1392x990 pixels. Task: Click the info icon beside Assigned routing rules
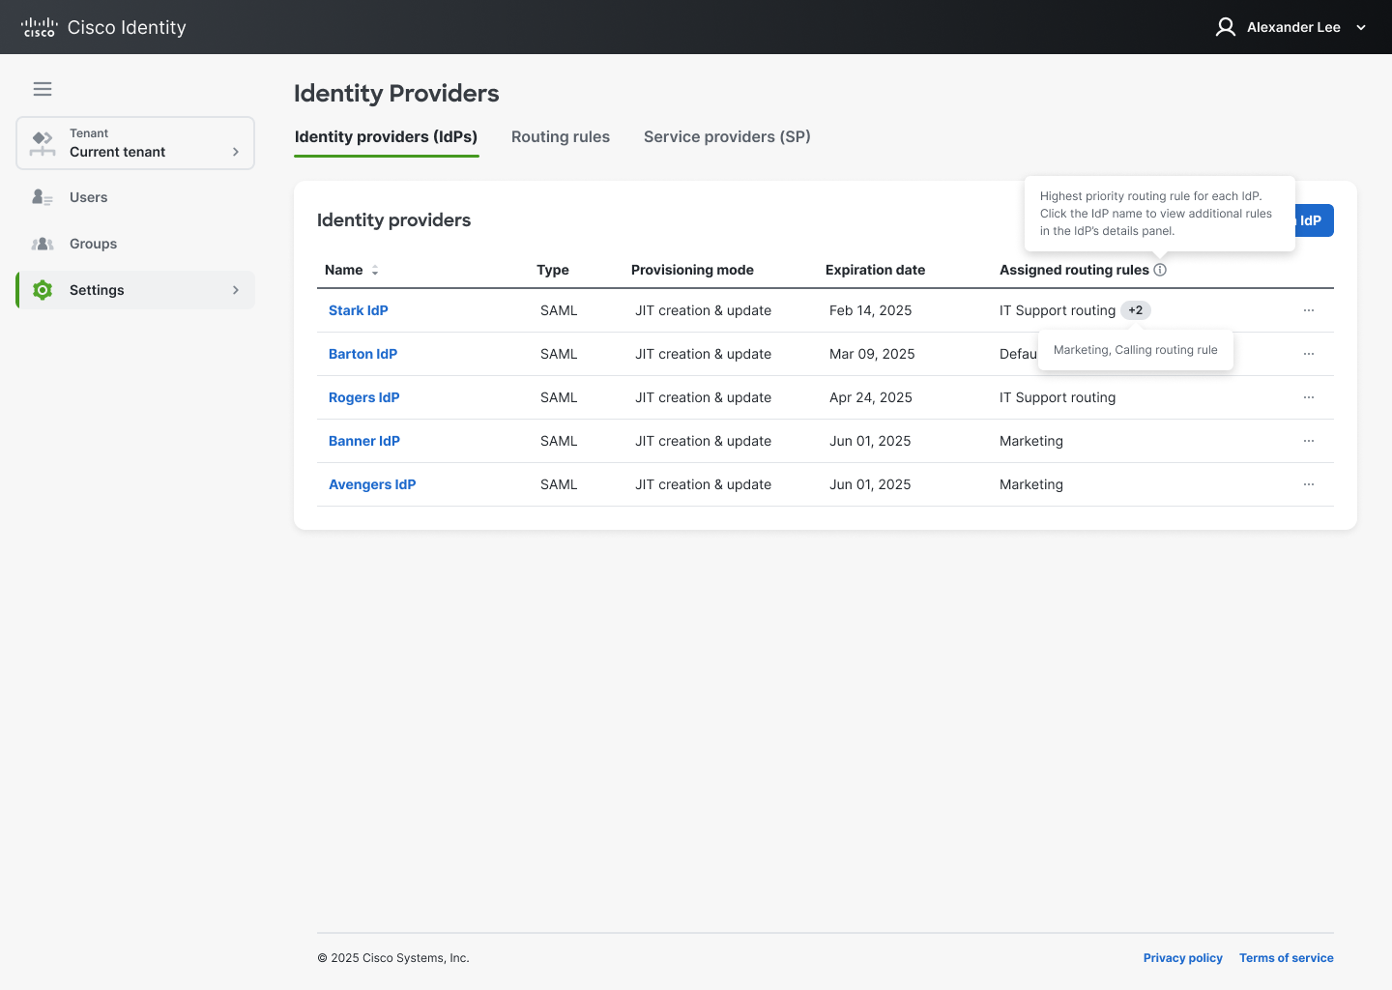1160,270
